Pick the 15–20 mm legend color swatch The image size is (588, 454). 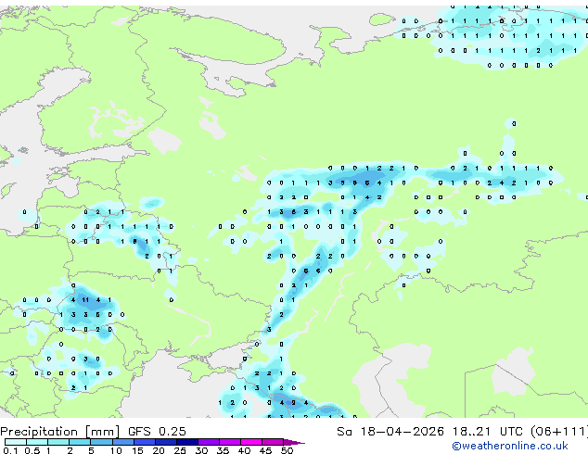144,442
